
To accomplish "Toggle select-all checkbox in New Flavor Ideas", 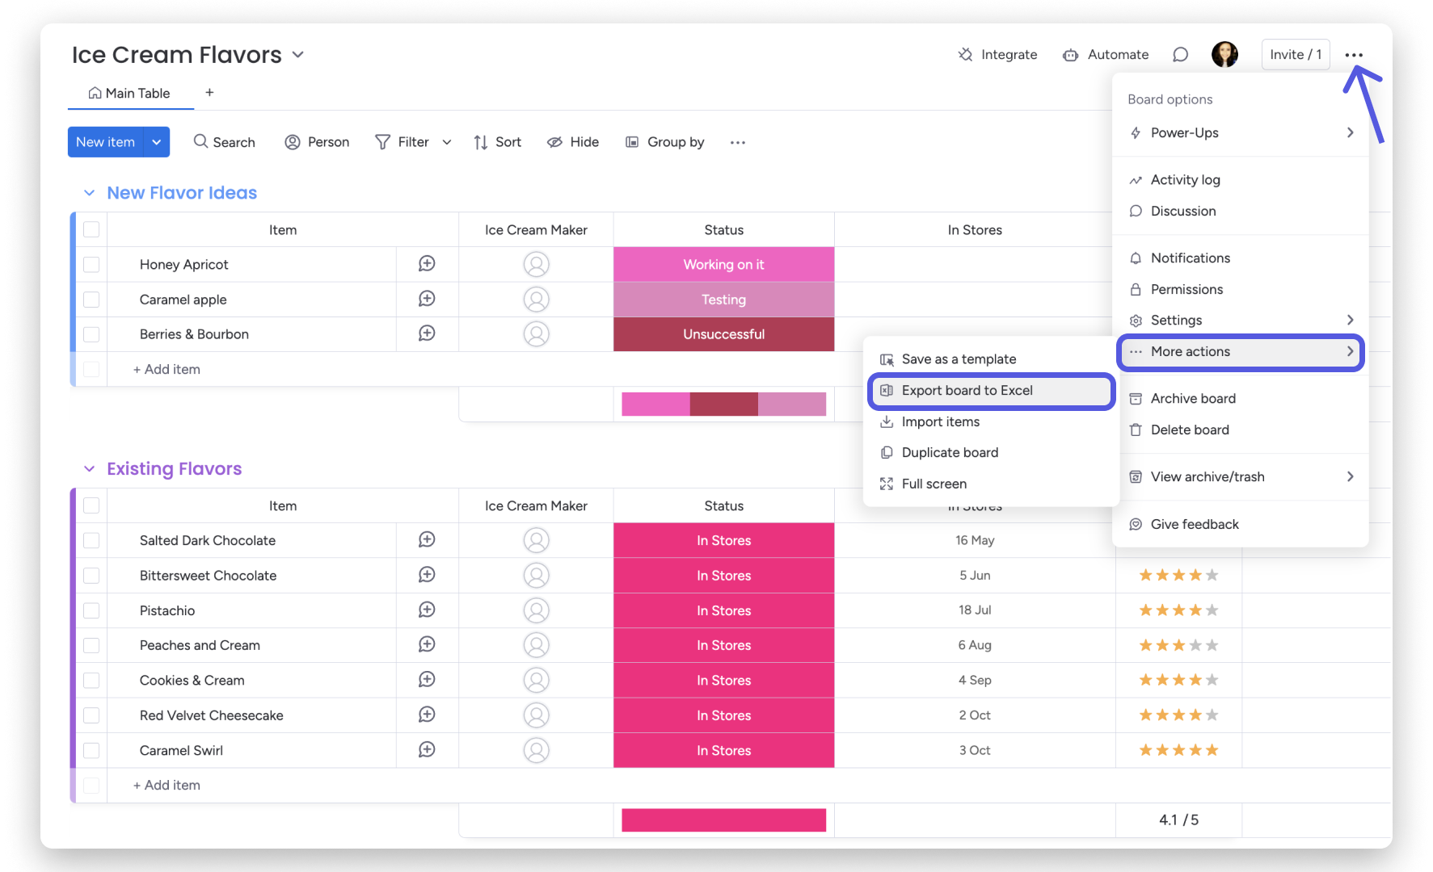I will tap(91, 230).
